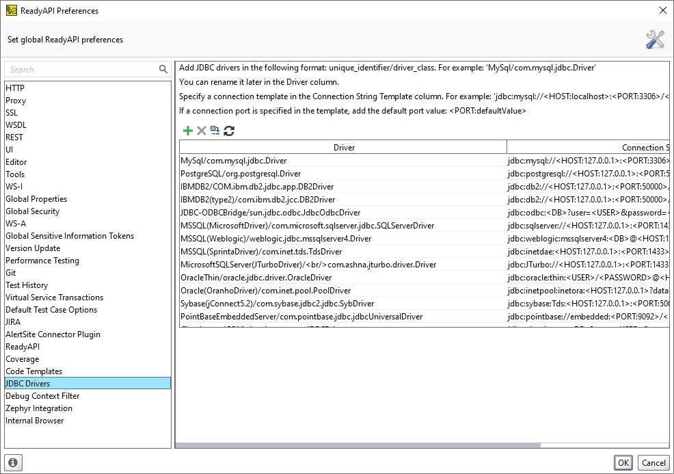Viewport: 674px width, 474px height.
Task: Open info help icon at bottom left
Action: point(13,462)
